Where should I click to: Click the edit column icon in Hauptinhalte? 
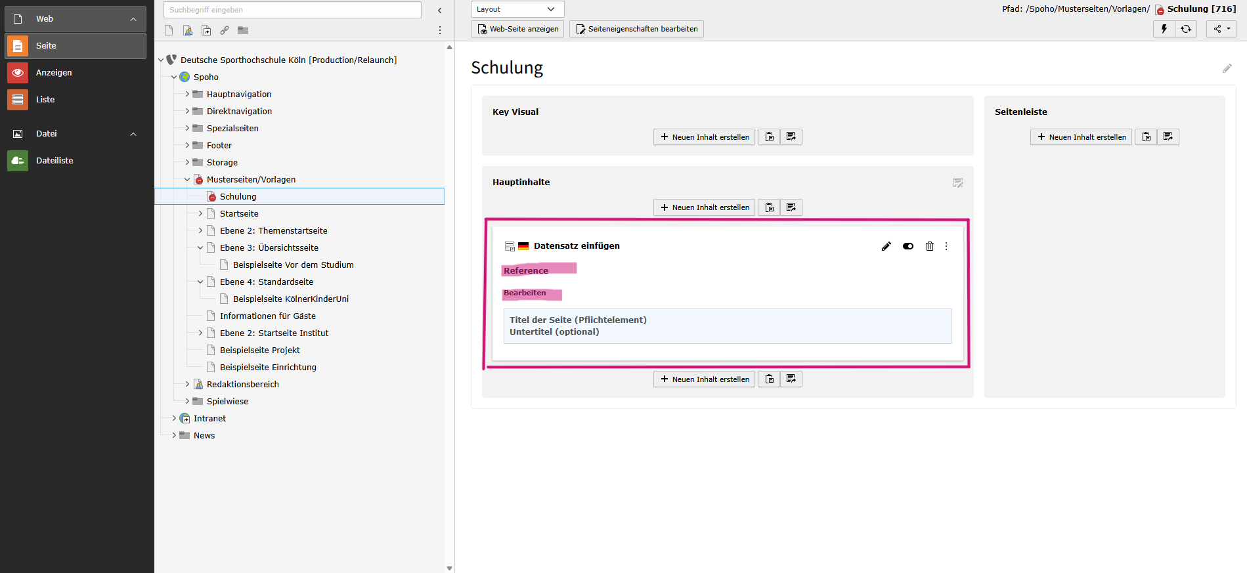[957, 183]
